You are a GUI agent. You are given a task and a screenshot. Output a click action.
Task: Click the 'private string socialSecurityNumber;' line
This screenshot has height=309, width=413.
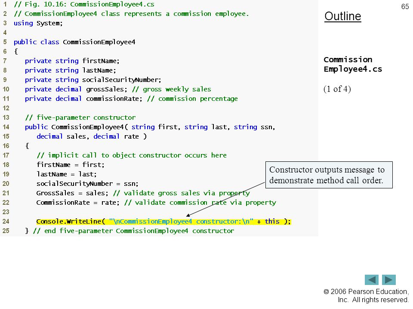click(93, 80)
